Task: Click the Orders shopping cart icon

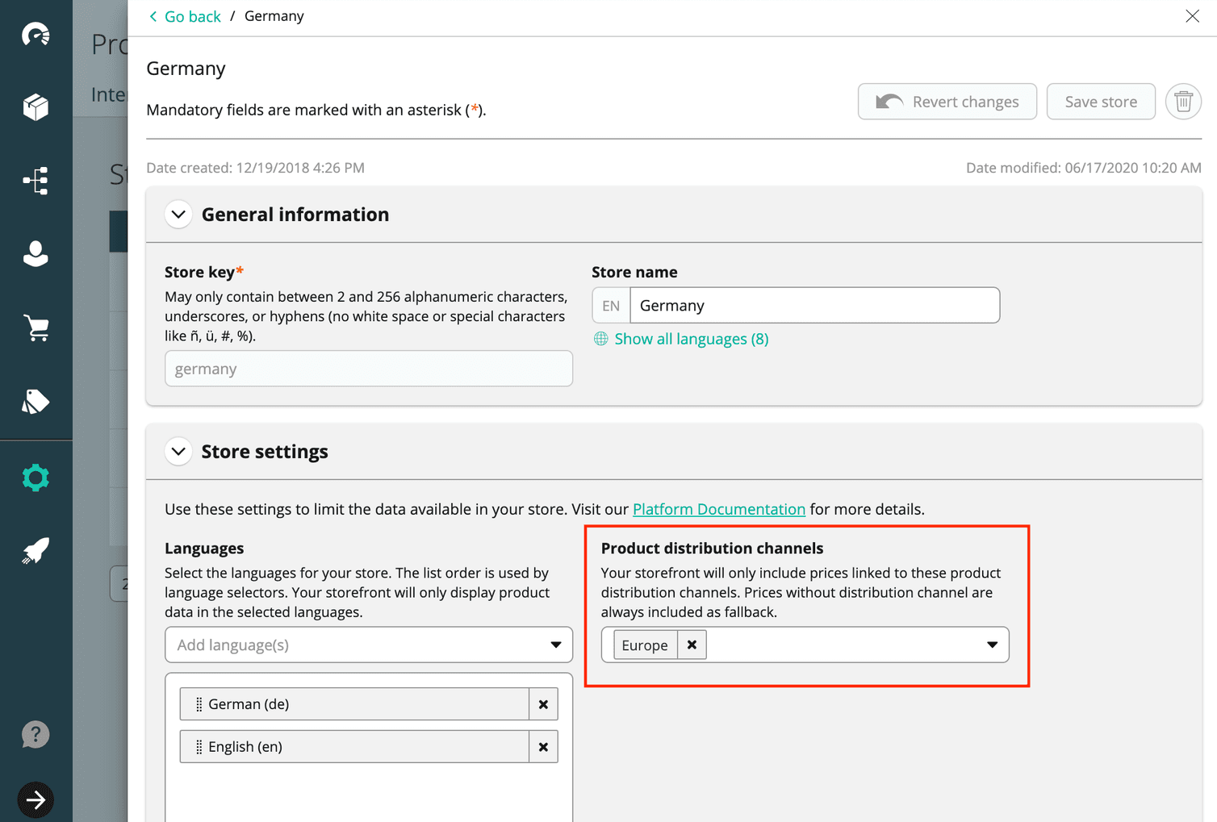Action: (36, 328)
